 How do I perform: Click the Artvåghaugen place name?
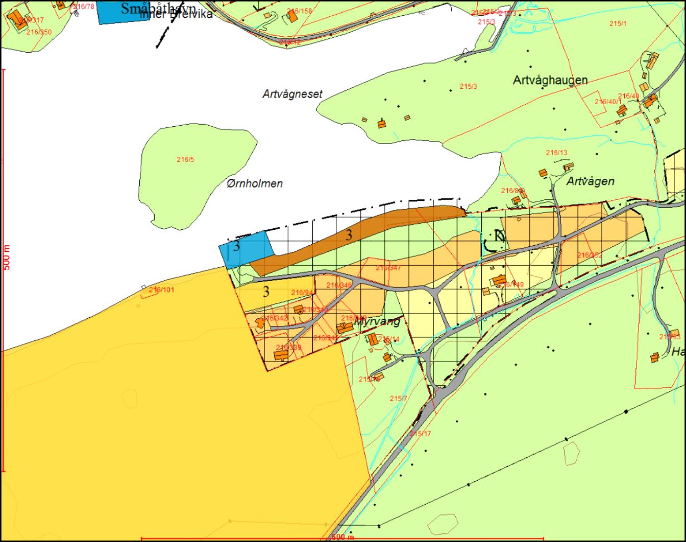(x=550, y=80)
